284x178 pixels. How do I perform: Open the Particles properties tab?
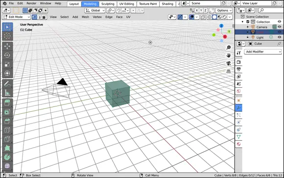(239, 115)
